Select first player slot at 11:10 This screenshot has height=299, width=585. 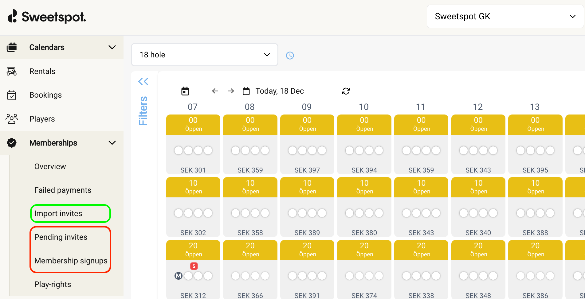[406, 213]
